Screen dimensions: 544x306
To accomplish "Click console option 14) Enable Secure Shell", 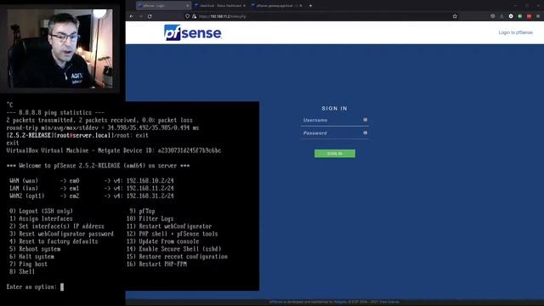I will coord(173,249).
